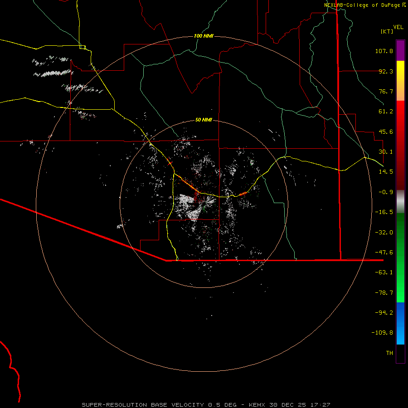408x408 pixels.
Task: Click the Super-Resolution Base Velocity caption
Action: 206,405
